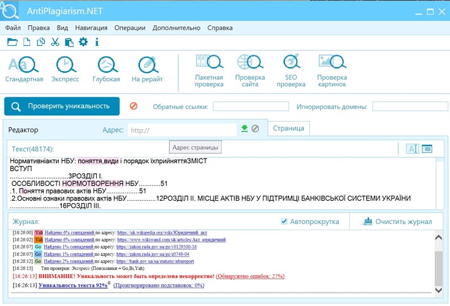The image size is (450, 306).
Task: Click journal scrollbar up arrow
Action: 438,237
